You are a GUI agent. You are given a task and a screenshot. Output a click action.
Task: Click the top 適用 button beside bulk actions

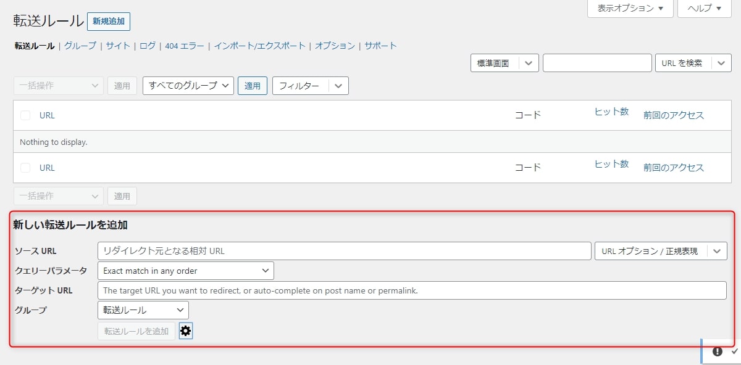coord(122,86)
